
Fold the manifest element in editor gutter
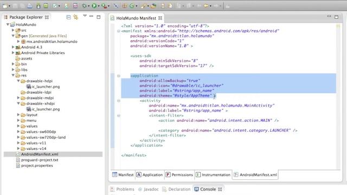(119, 31)
